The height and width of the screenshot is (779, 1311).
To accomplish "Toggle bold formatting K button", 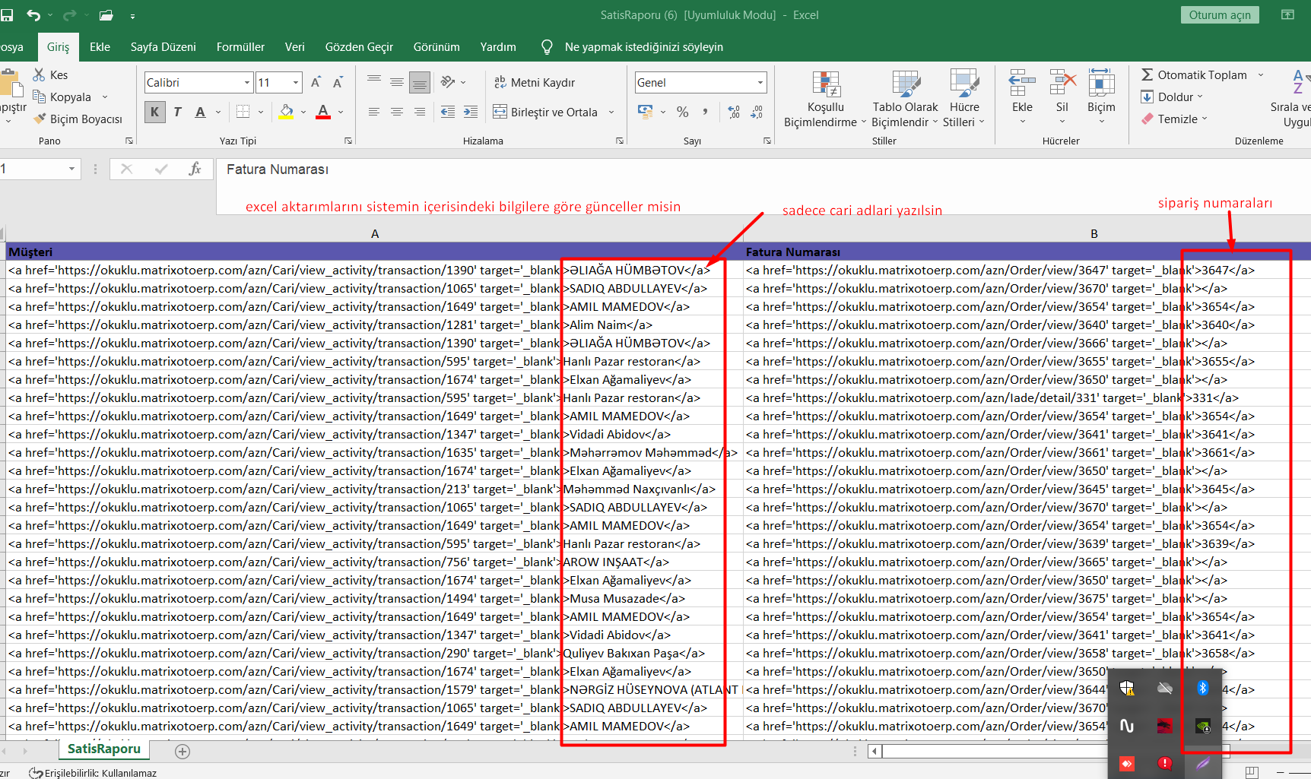I will 155,112.
